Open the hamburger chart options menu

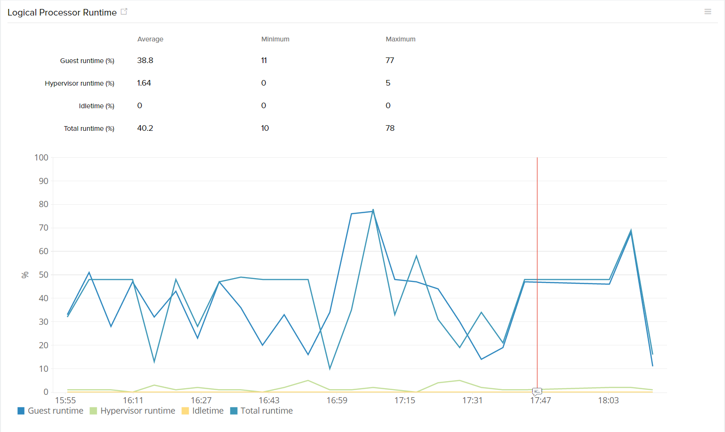pyautogui.click(x=708, y=12)
